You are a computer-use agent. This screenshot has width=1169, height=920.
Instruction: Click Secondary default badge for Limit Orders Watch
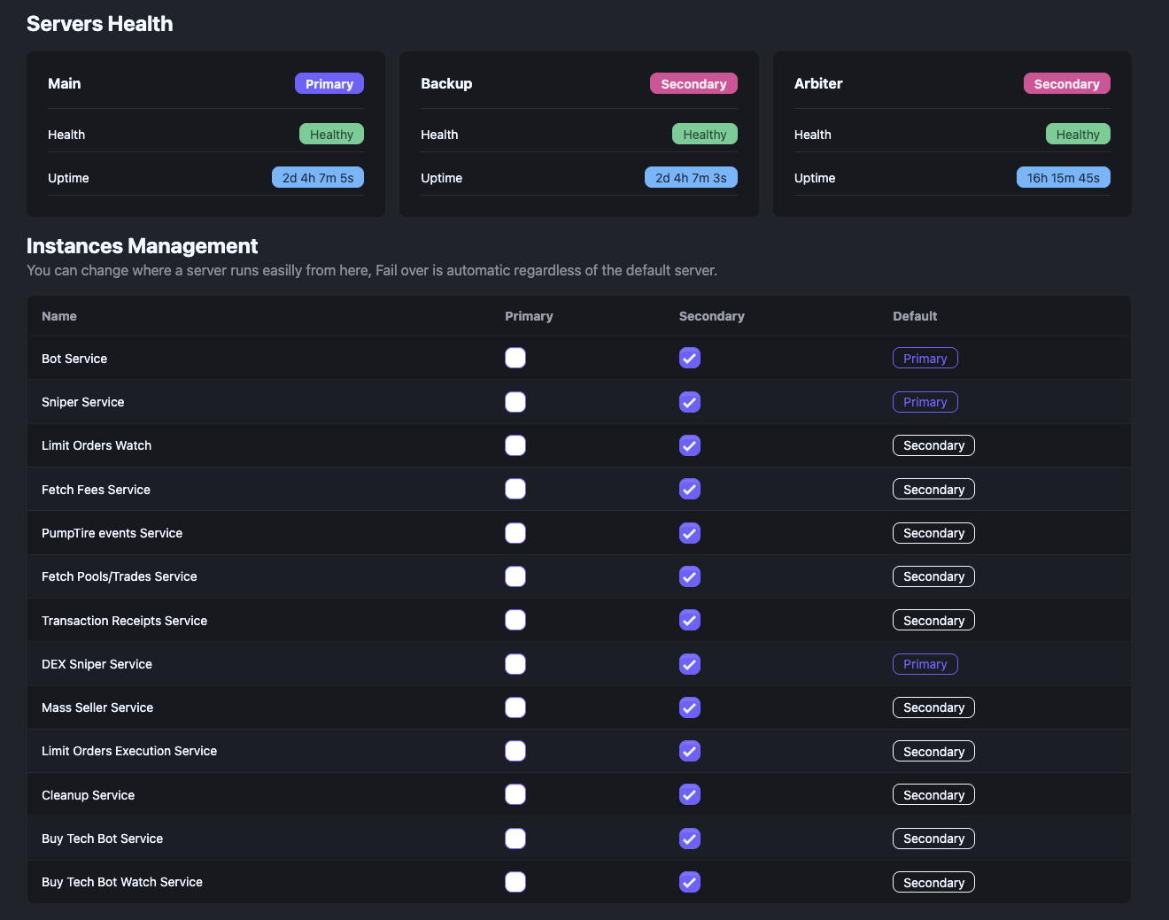pos(933,445)
